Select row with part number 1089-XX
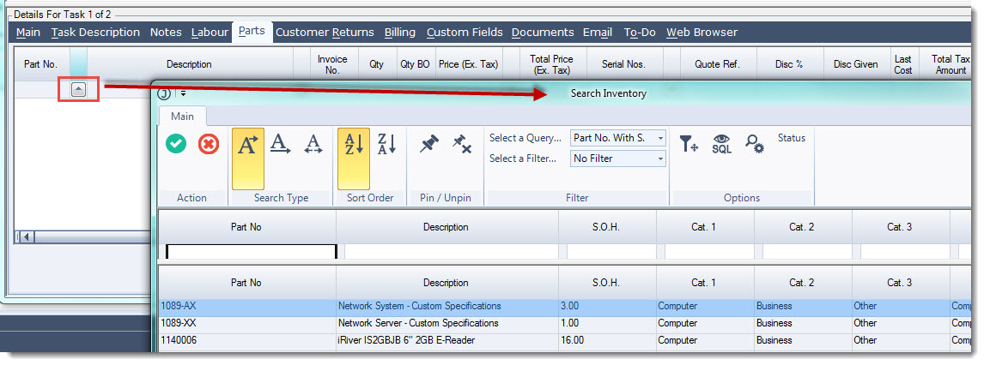Viewport: 984px width, 365px height. [565, 324]
